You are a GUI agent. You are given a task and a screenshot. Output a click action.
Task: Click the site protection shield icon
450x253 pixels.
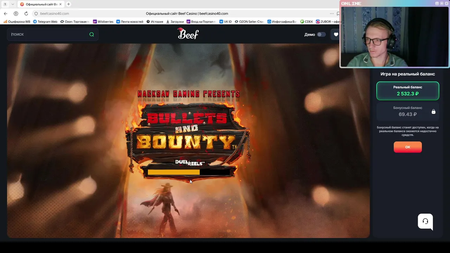(x=36, y=13)
